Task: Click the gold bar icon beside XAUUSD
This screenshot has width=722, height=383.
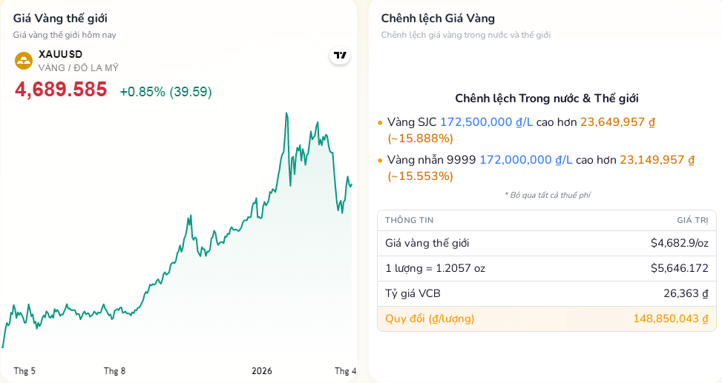Action: coord(24,61)
